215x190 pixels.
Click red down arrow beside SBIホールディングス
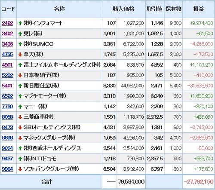pyautogui.click(x=20, y=128)
